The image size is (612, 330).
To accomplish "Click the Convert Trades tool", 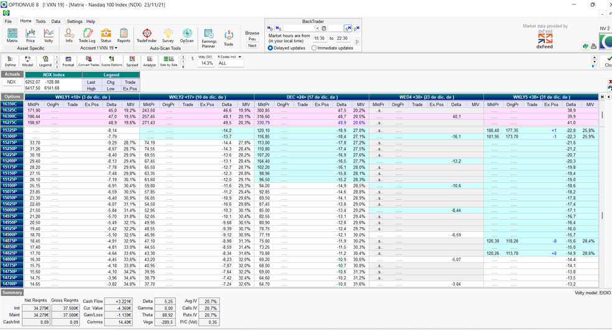I will click(x=88, y=61).
